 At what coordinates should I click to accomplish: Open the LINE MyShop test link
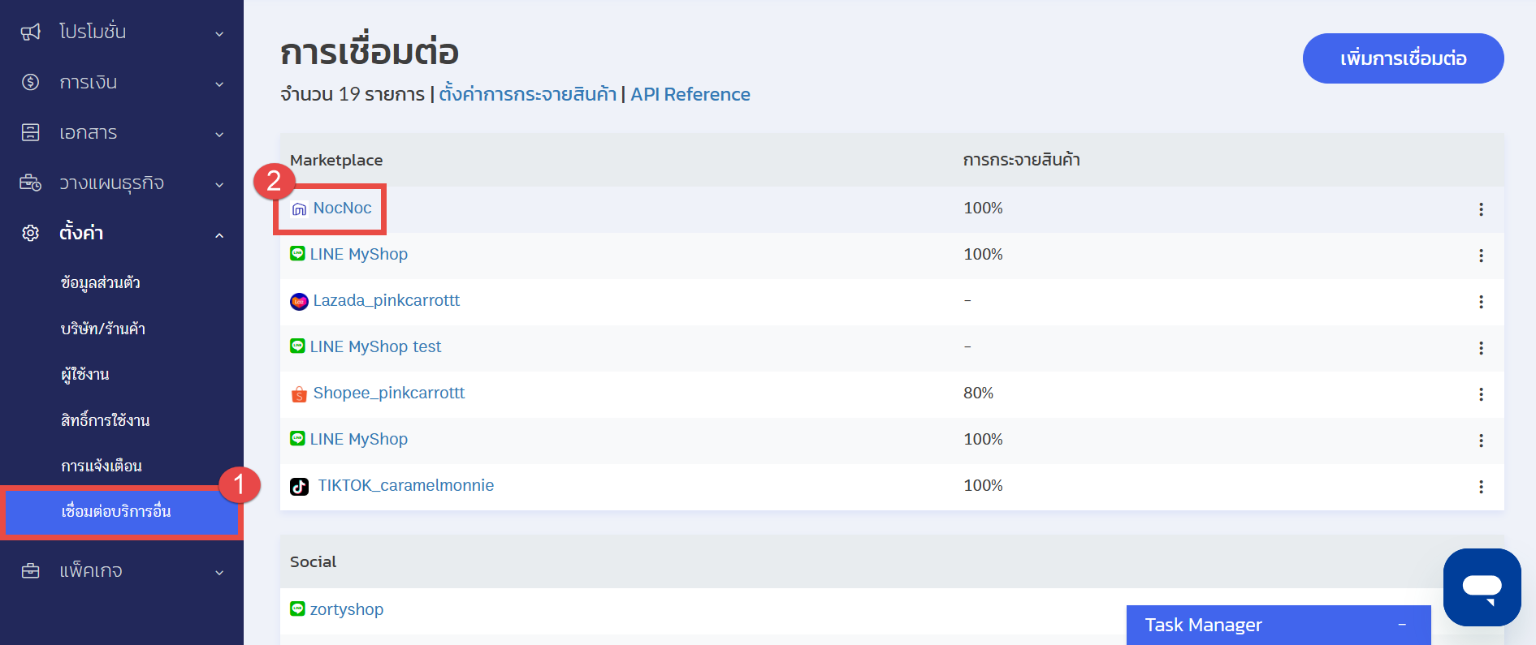pos(375,346)
